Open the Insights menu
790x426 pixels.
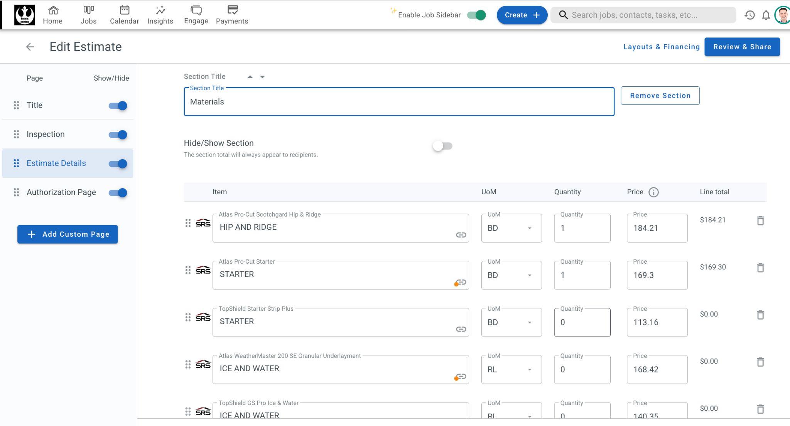(x=160, y=15)
